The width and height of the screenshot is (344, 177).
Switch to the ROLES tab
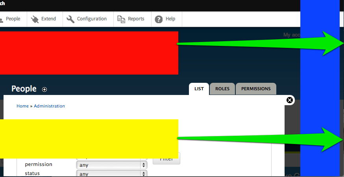[x=222, y=89]
